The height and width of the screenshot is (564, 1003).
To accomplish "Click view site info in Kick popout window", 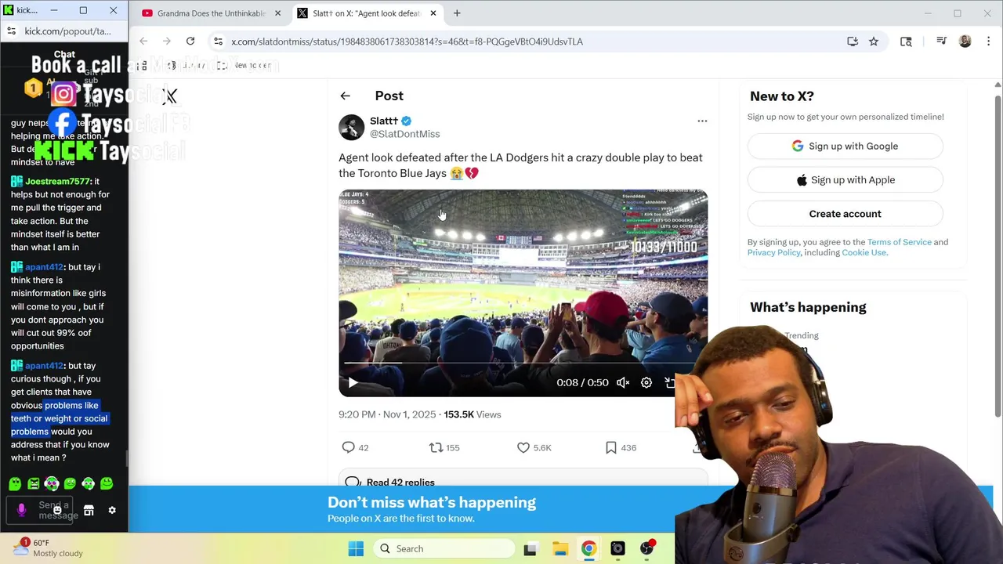I will click(x=11, y=31).
